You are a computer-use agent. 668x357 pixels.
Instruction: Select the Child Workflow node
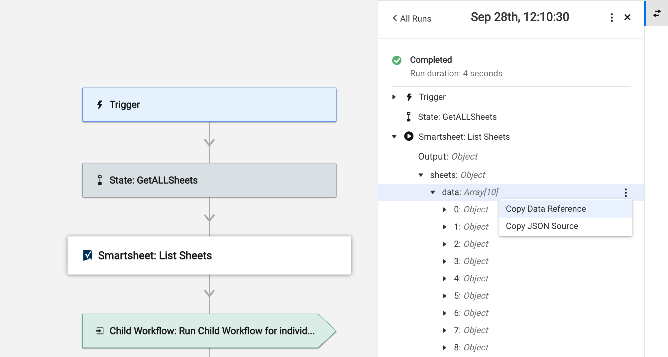coord(209,331)
